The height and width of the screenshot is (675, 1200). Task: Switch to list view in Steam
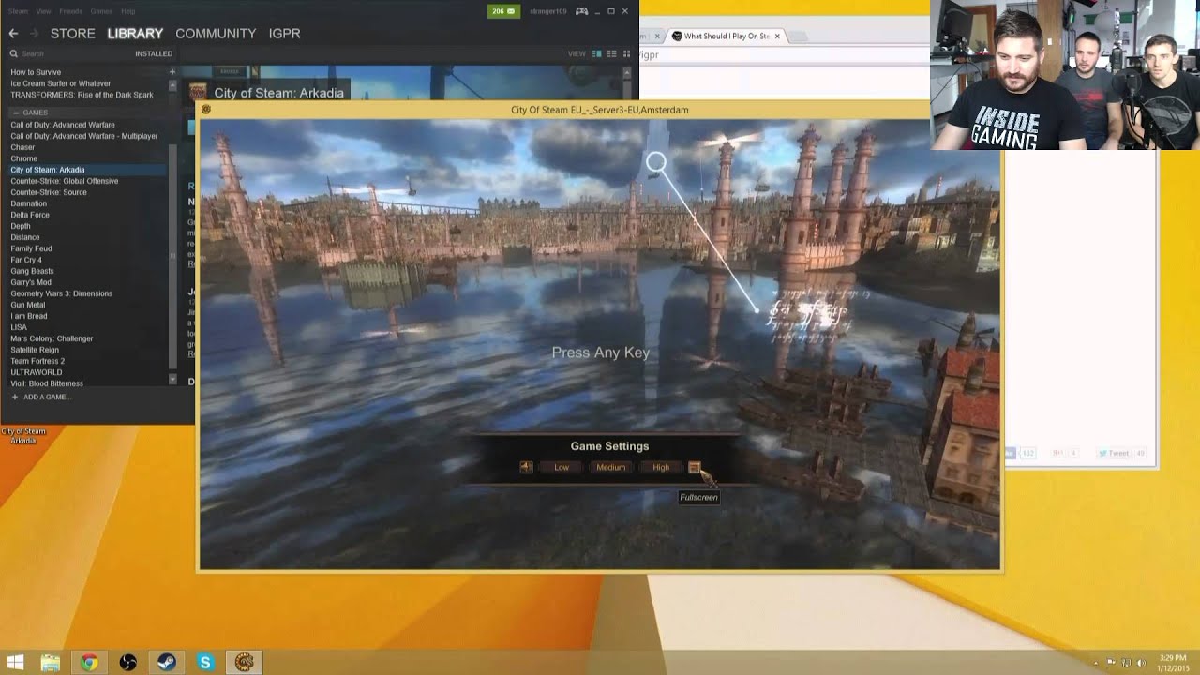(x=612, y=53)
